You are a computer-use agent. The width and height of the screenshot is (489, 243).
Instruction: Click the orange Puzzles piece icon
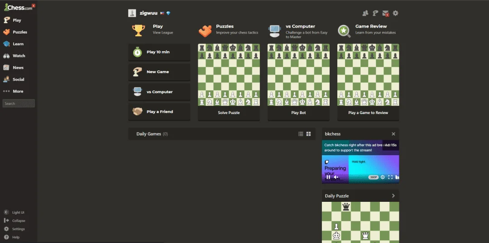coord(205,31)
